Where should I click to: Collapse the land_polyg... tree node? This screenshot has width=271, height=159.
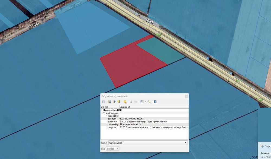pos(104,113)
